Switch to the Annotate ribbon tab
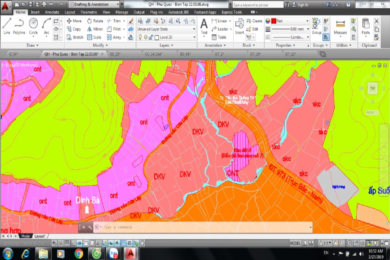 (x=52, y=12)
